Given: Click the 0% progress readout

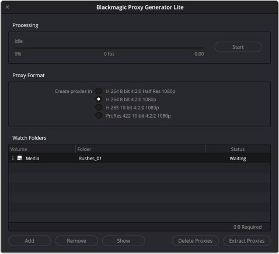Looking at the screenshot, I should pos(18,54).
